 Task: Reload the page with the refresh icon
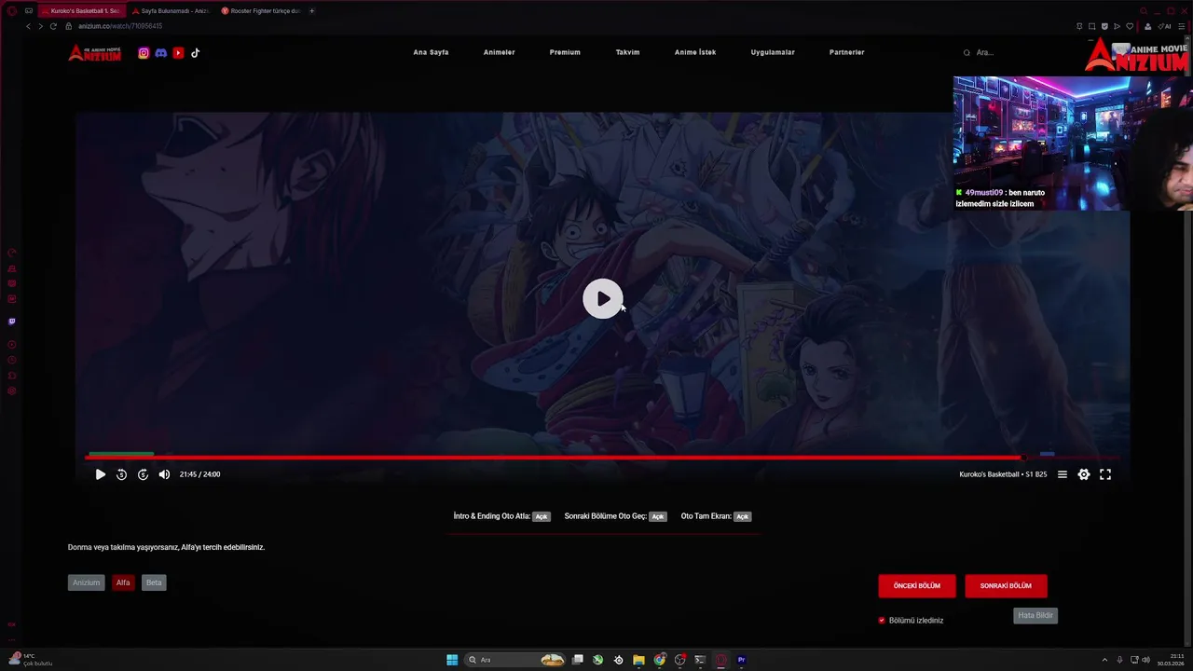point(53,26)
